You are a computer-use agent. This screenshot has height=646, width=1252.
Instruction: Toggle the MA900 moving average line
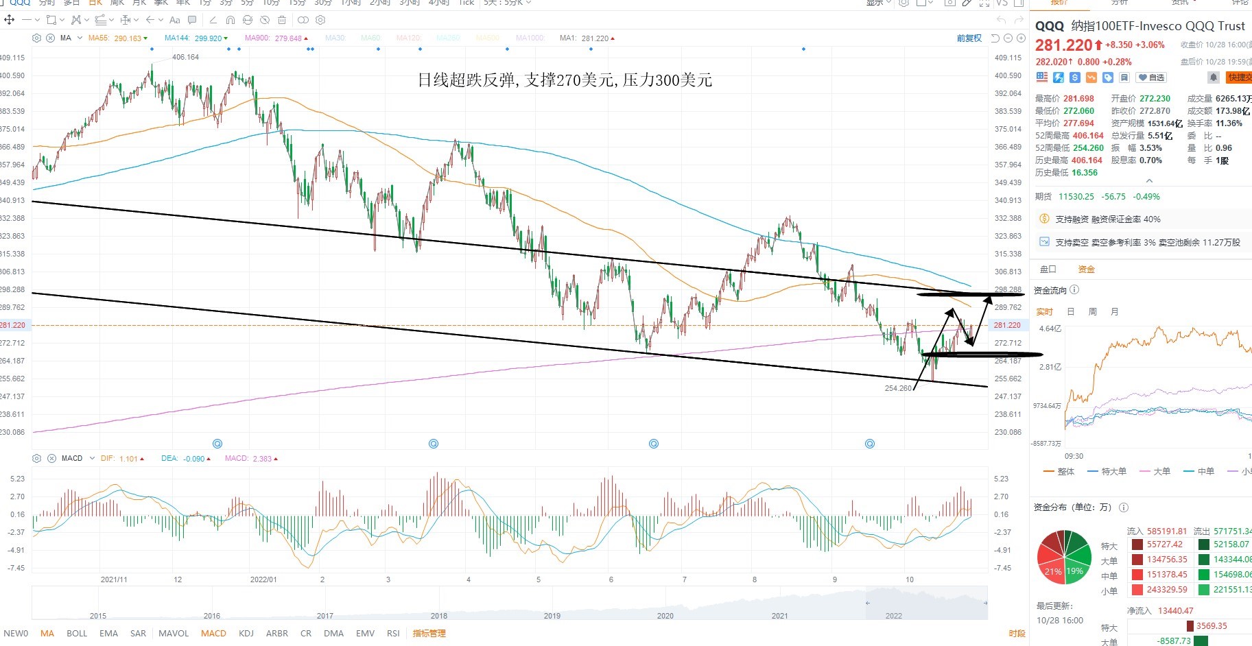[276, 38]
